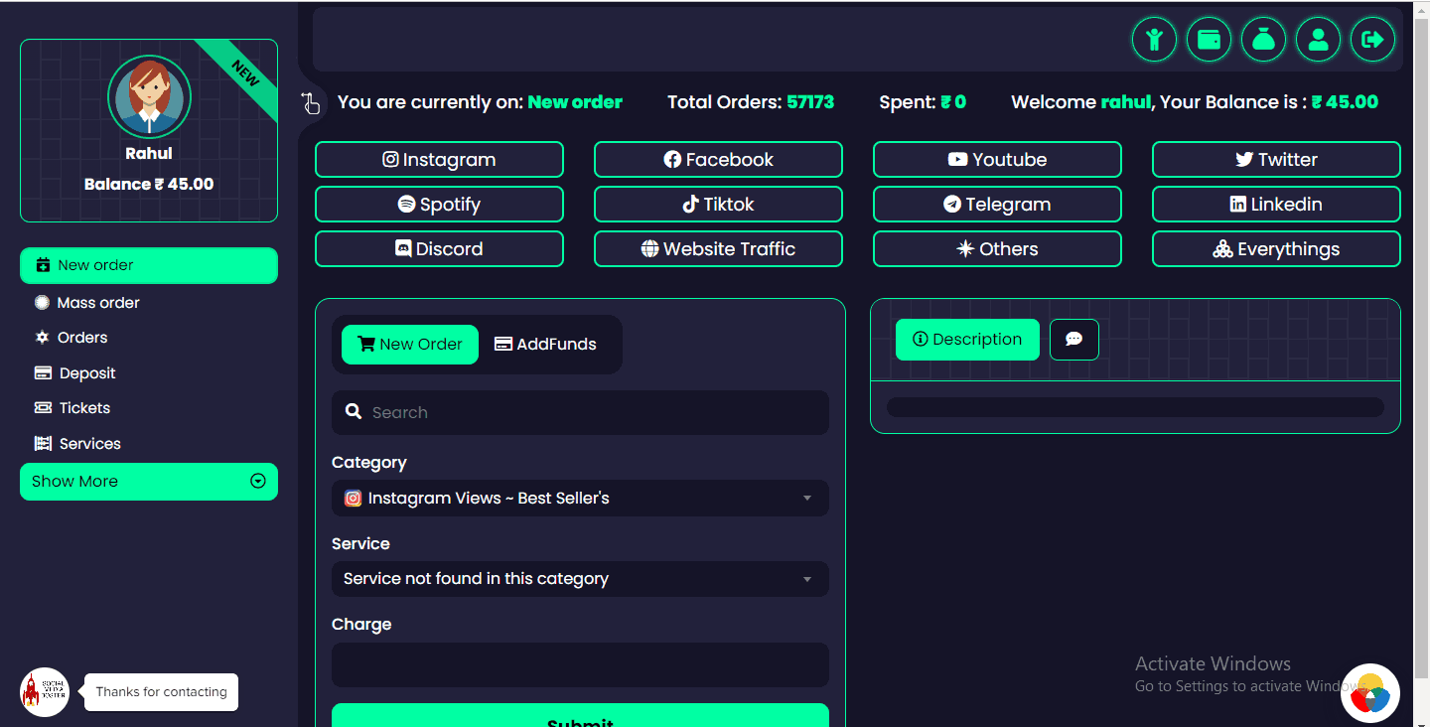Pick the Website Traffic category button

point(718,249)
